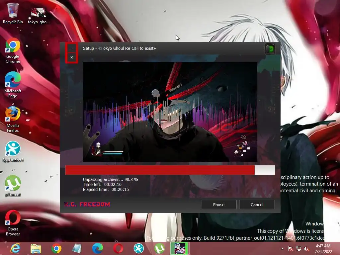Click Edge icon in the taskbar
The height and width of the screenshot is (255, 340).
pyautogui.click(x=97, y=248)
